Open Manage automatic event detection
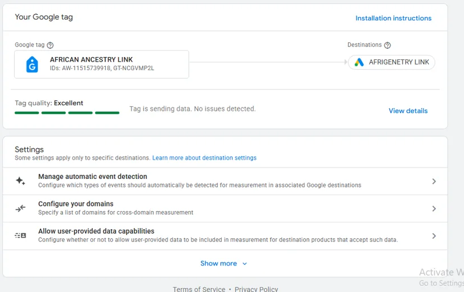Screen dimensions: 464x292 (x=225, y=181)
